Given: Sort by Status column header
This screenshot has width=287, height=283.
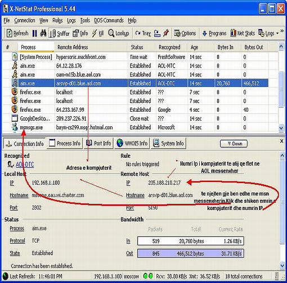Looking at the screenshot, I should pos(142,47).
